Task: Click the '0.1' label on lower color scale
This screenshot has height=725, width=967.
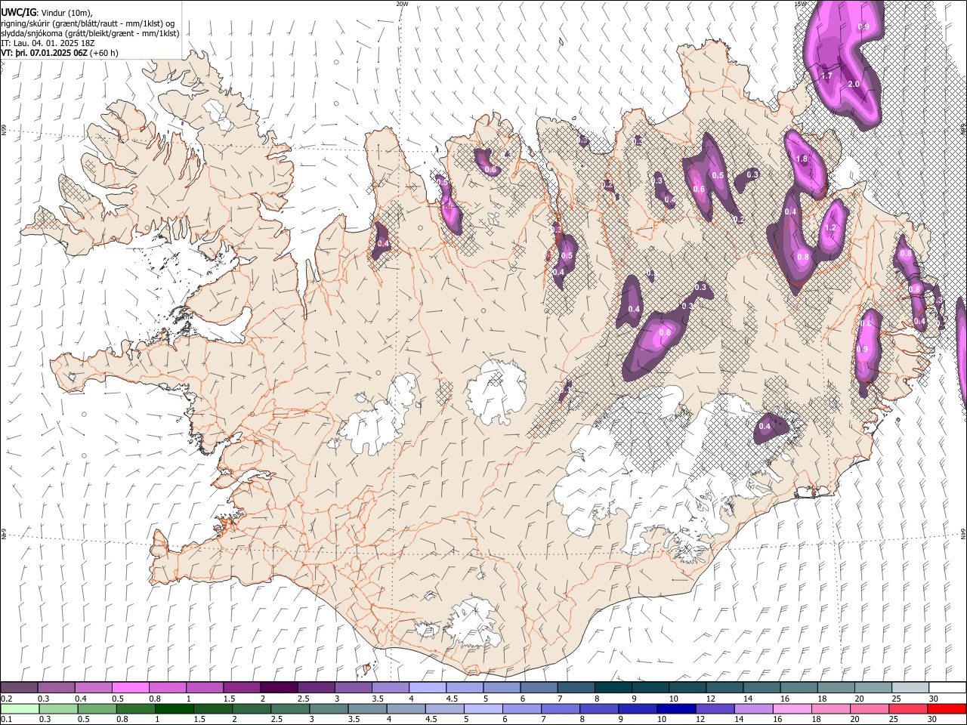Action: (x=7, y=719)
